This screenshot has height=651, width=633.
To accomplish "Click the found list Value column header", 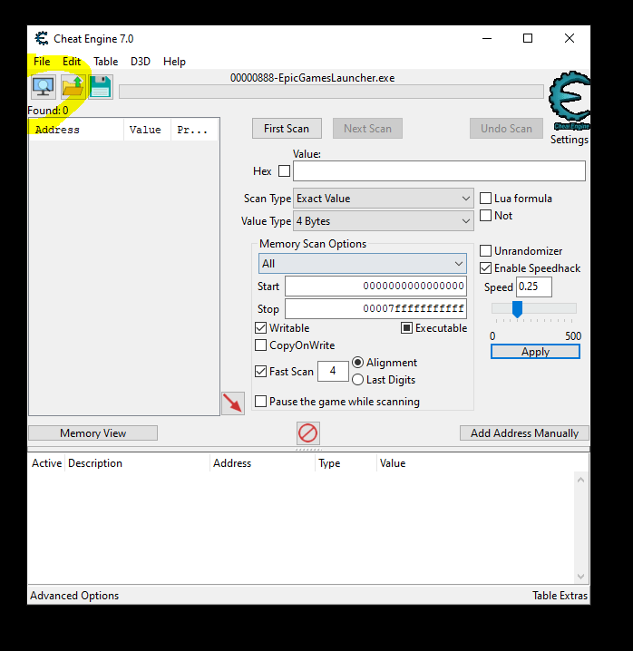I will coord(148,130).
